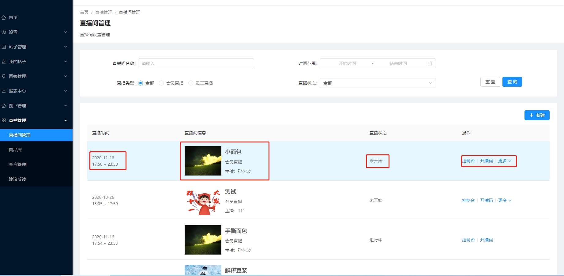Expand the 帖子管理 sidebar chevron

(66, 47)
